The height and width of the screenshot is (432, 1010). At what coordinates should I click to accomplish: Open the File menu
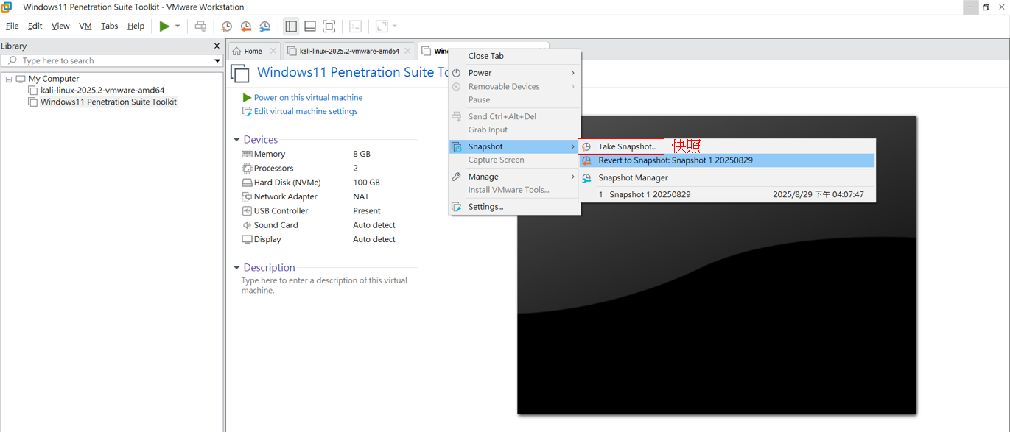tap(12, 26)
